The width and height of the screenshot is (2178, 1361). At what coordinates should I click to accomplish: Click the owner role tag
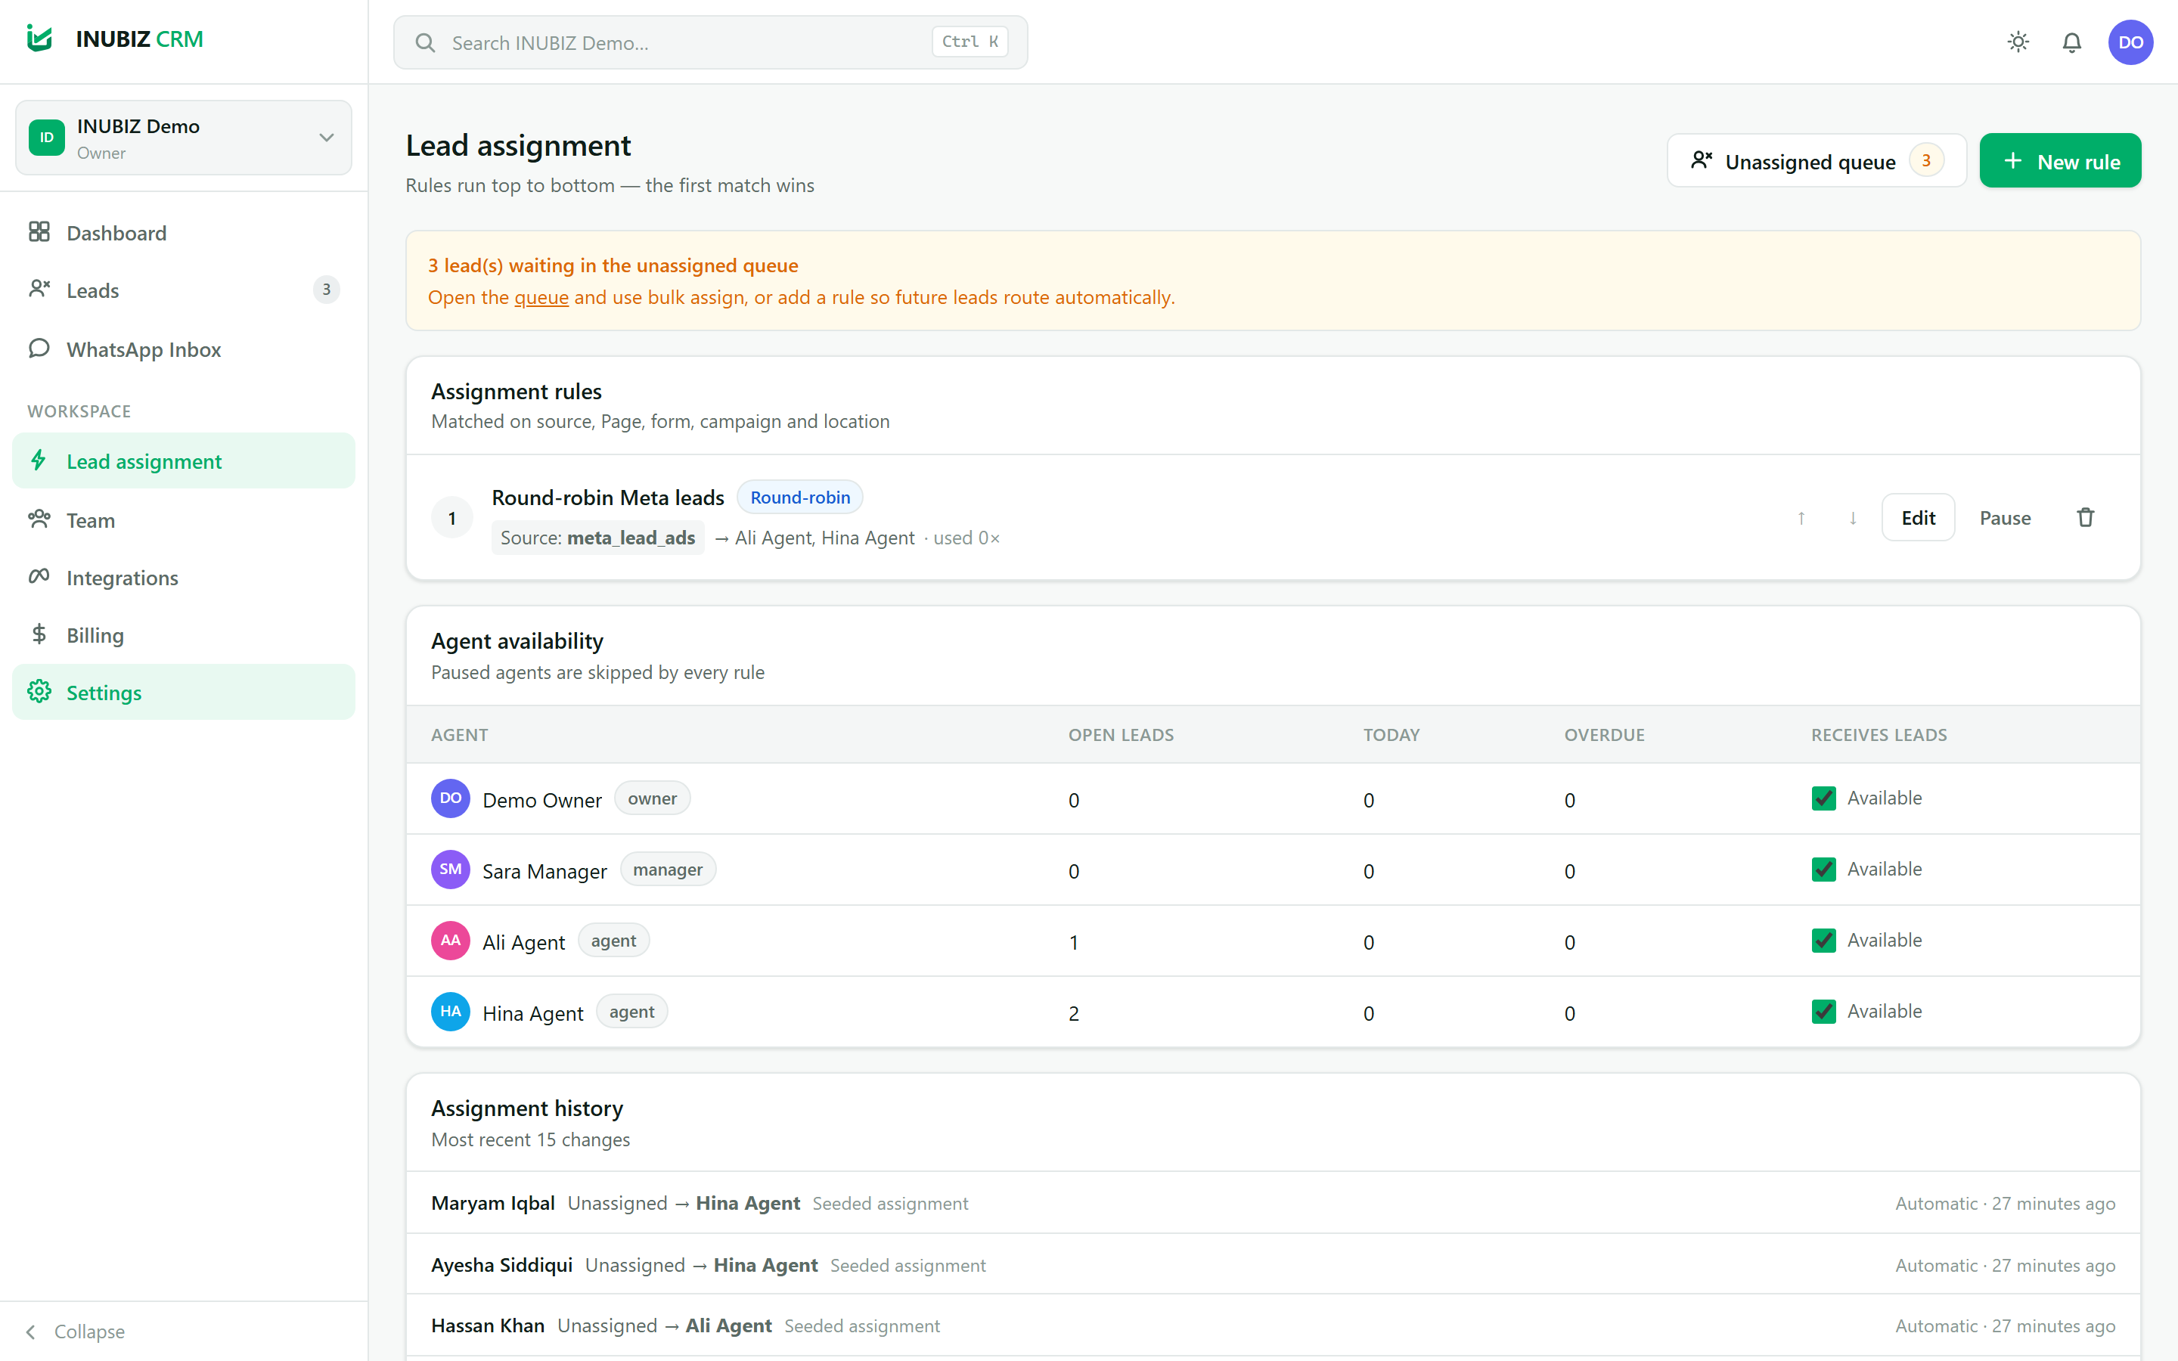click(x=653, y=798)
